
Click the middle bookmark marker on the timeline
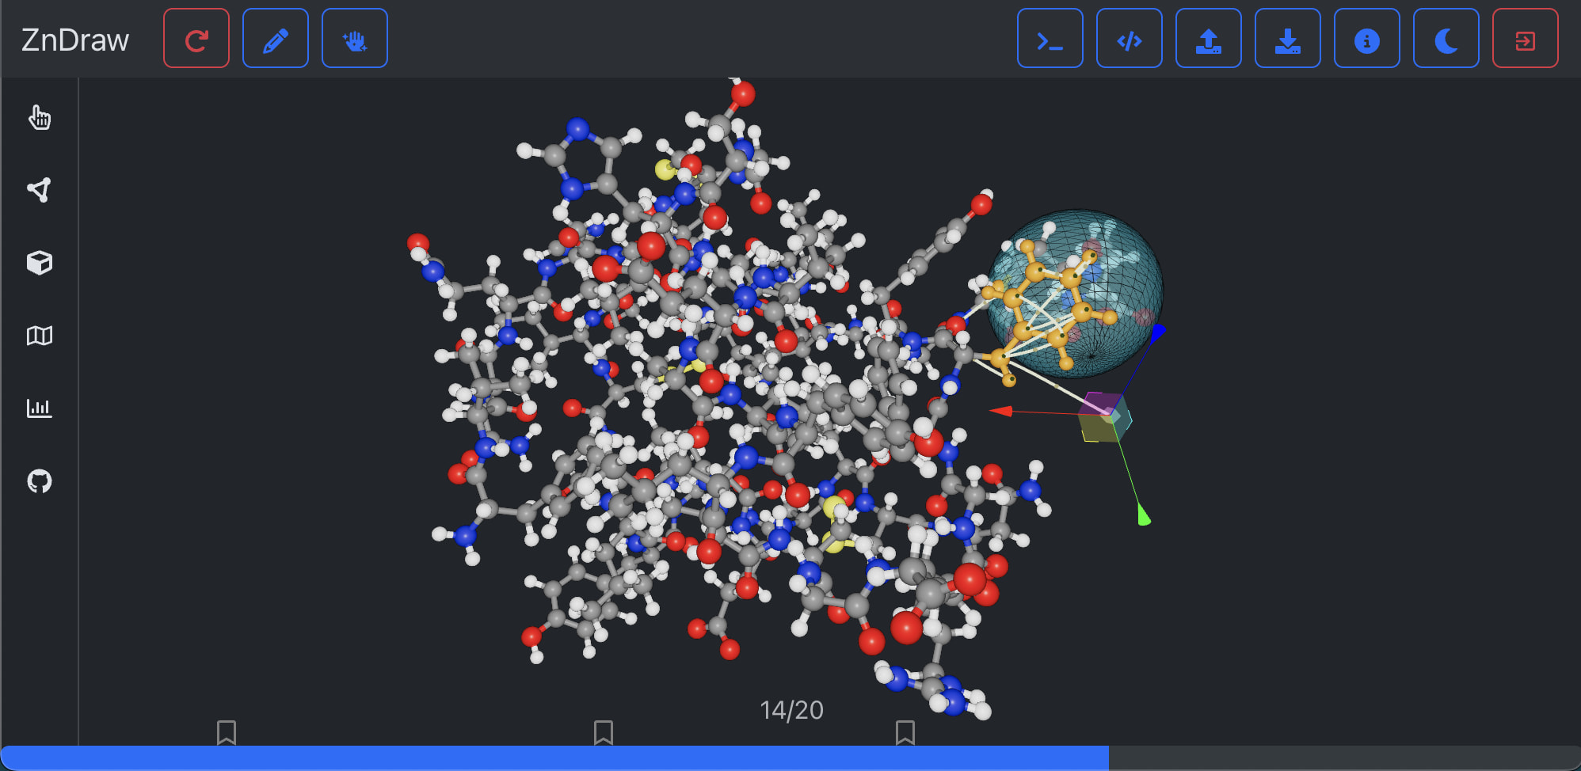coord(604,733)
